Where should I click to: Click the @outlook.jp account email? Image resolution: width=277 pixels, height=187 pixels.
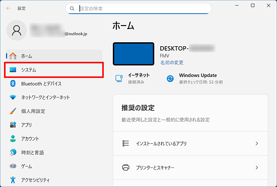pyautogui.click(x=76, y=34)
